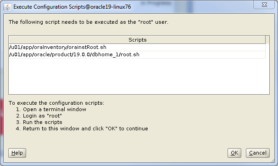The width and height of the screenshot is (278, 166).
Task: Click the OK button to continue
Action: 234,153
